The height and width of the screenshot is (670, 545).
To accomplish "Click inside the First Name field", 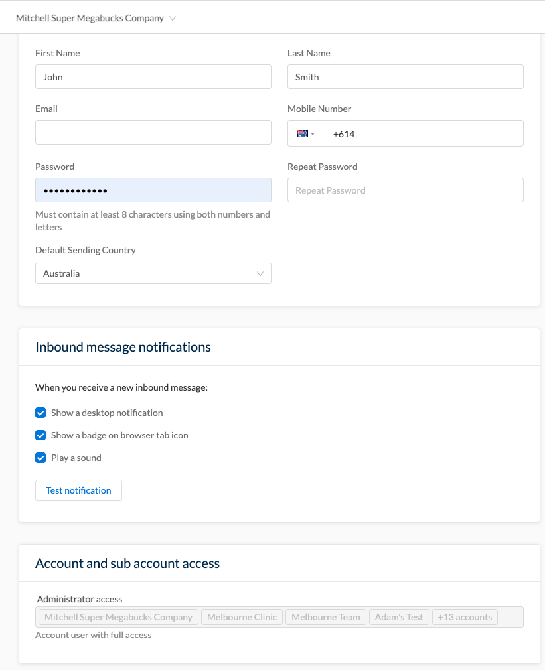I will (153, 76).
